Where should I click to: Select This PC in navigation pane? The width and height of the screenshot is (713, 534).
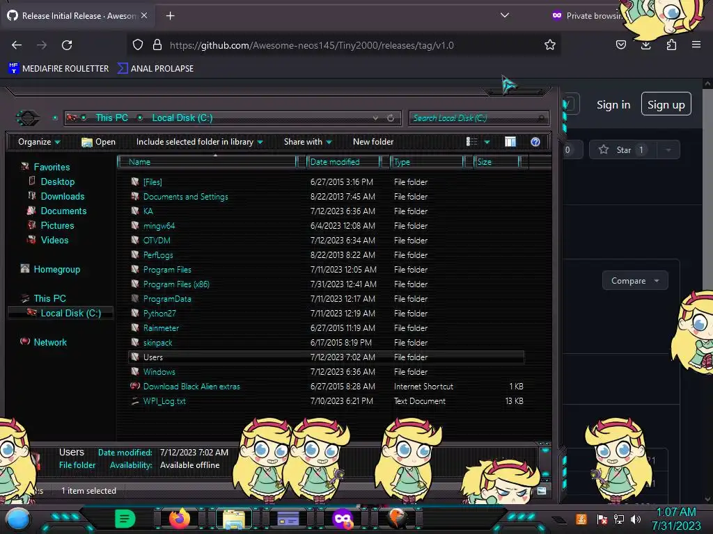tap(49, 298)
